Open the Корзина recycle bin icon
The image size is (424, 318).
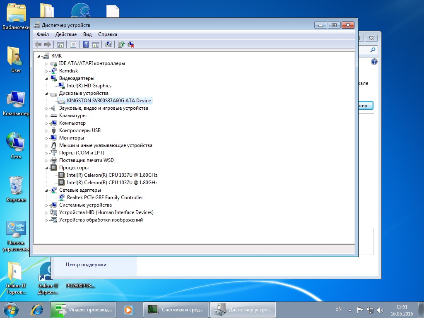point(16,189)
